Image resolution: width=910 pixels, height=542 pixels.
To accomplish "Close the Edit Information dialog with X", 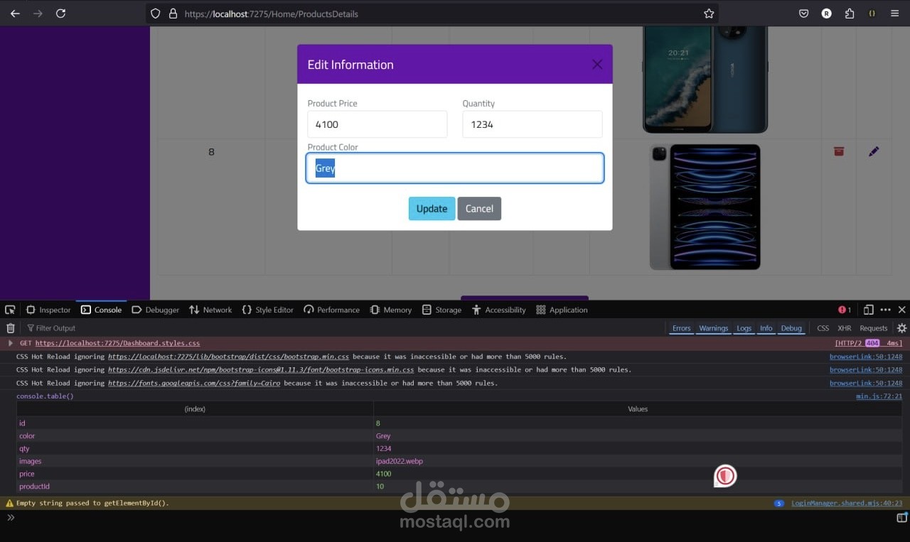I will tap(597, 65).
